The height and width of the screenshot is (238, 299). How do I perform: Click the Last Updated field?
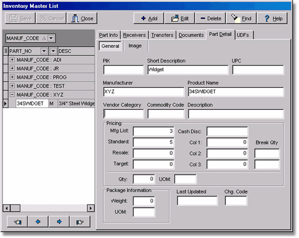(x=197, y=201)
